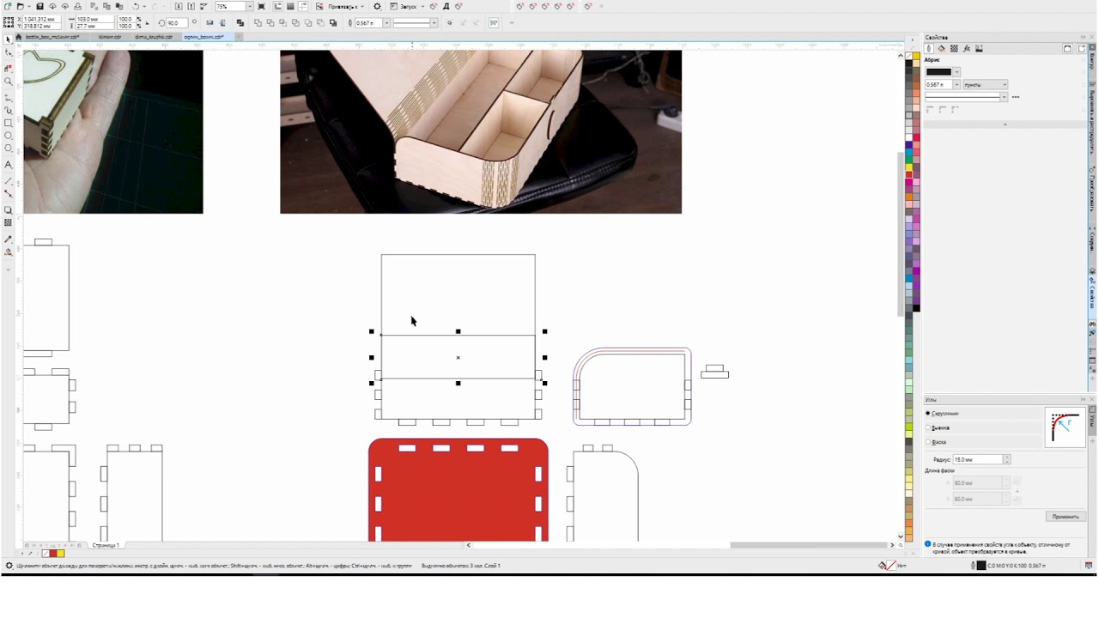Select the Text tool in toolbox
1099x618 pixels.
pyautogui.click(x=9, y=164)
